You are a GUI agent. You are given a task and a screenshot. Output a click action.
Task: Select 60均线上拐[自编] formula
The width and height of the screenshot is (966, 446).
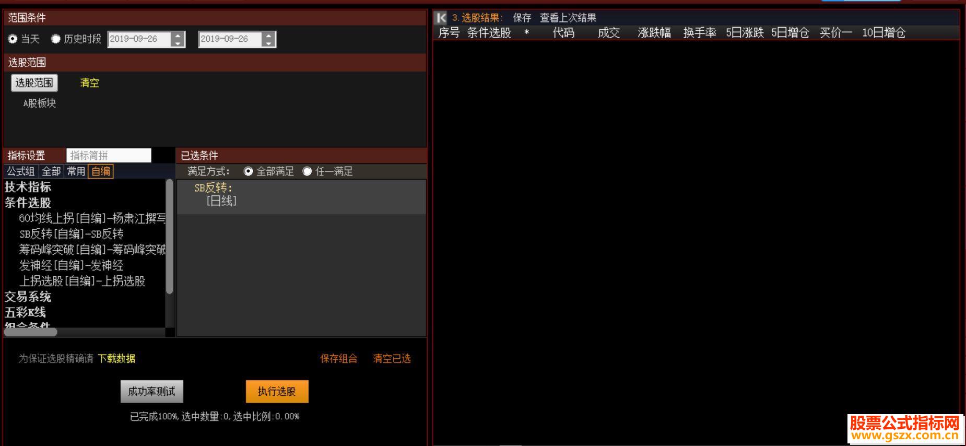coord(92,218)
